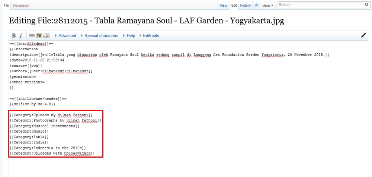Click inside the Search input field
The image size is (372, 177).
320,5
